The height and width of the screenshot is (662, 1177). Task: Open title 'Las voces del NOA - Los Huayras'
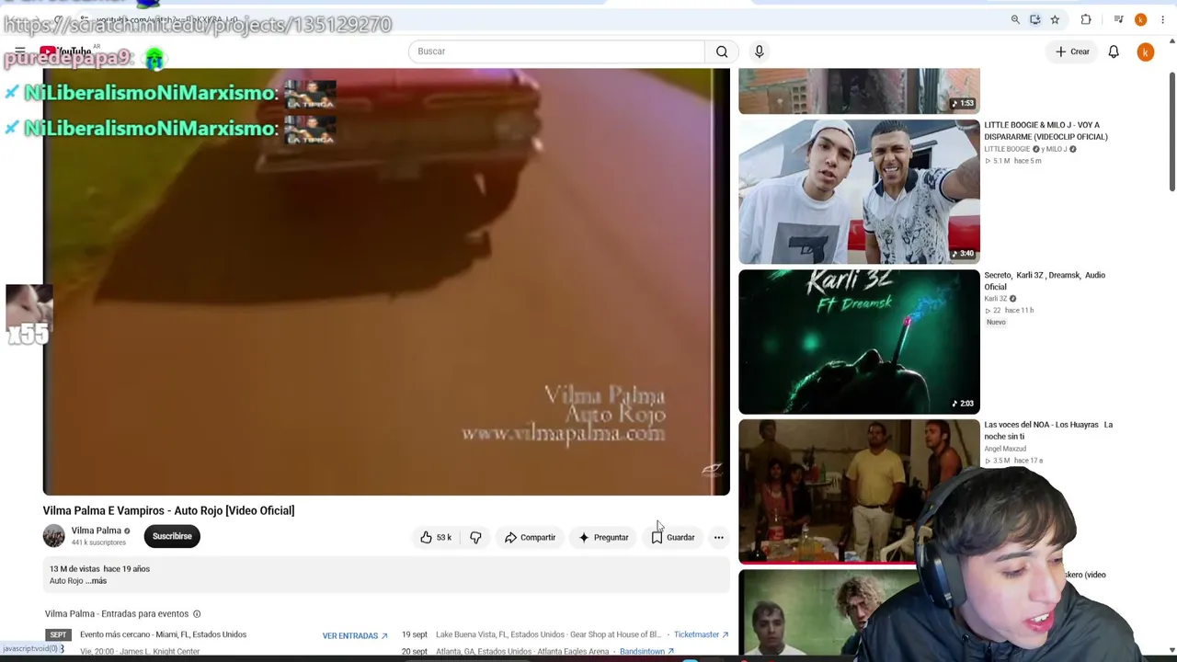click(x=1048, y=430)
